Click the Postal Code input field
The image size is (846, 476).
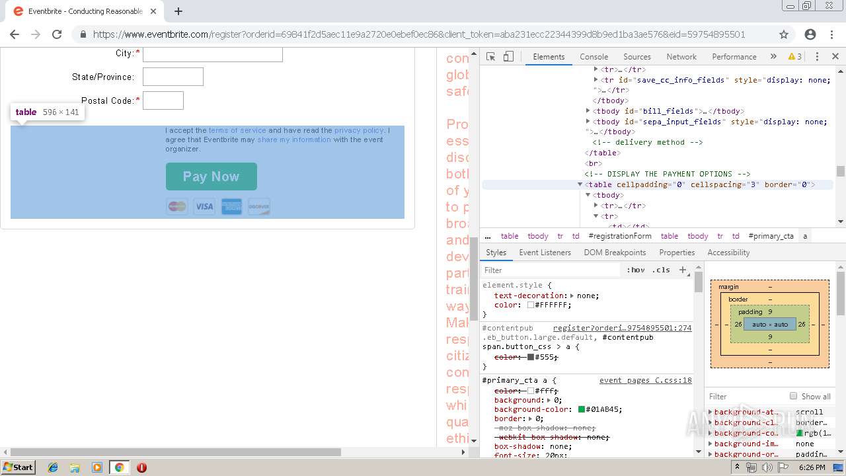163,100
